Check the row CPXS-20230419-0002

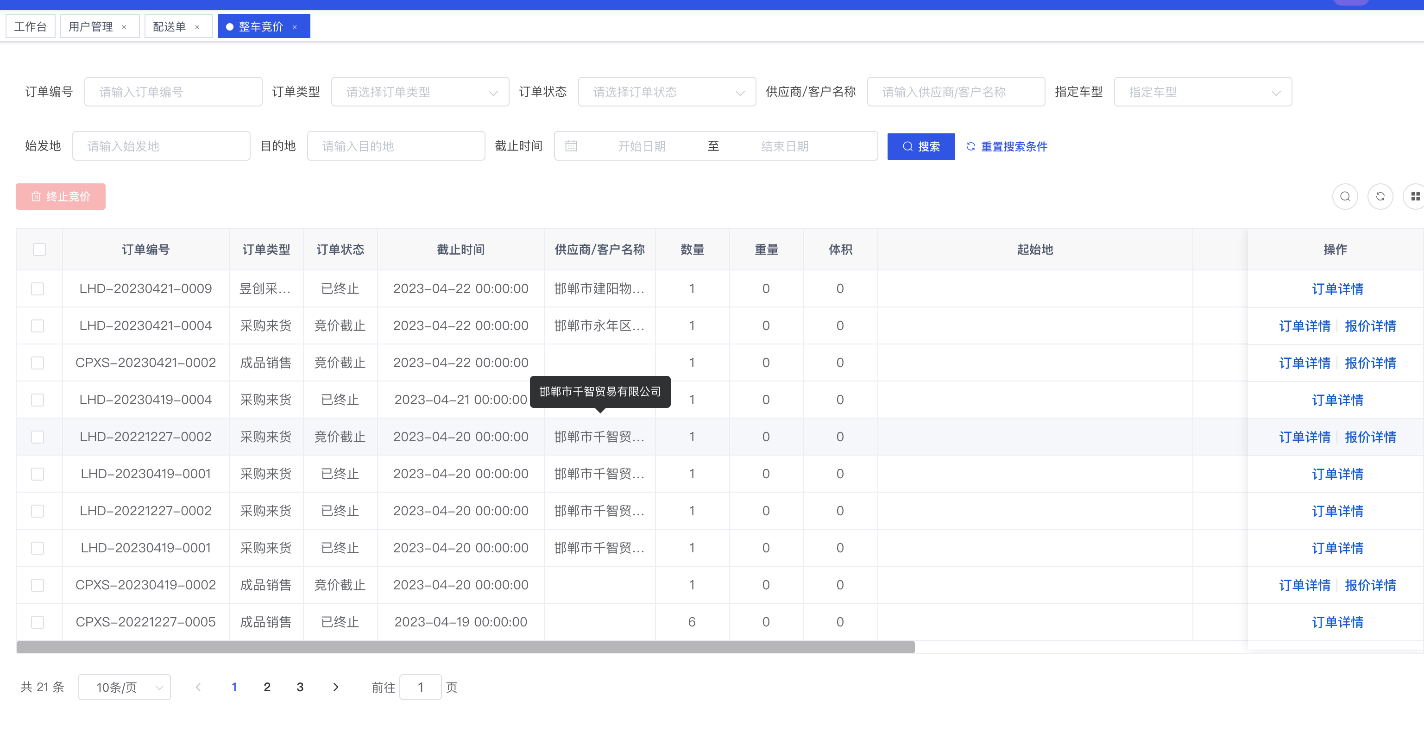click(38, 585)
